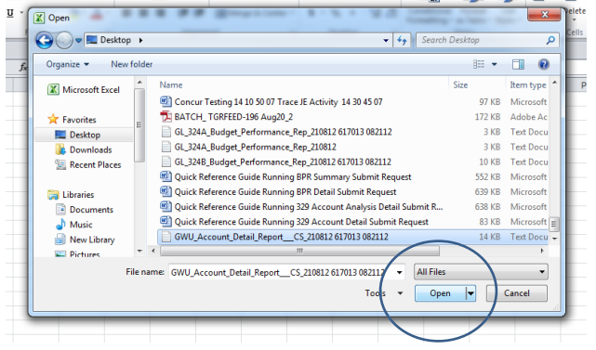
Task: Open the All Files type dropdown
Action: click(481, 272)
